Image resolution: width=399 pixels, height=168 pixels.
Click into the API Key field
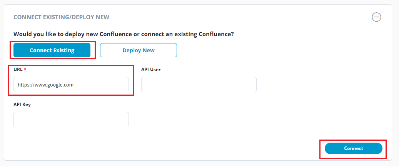click(71, 120)
